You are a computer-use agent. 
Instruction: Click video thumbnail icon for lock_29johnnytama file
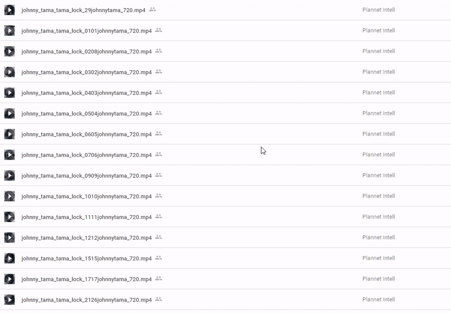coord(10,10)
